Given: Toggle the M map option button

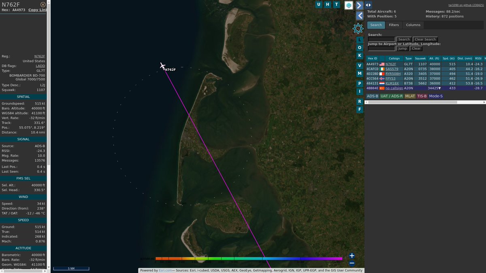Looking at the screenshot, I should pos(359,74).
